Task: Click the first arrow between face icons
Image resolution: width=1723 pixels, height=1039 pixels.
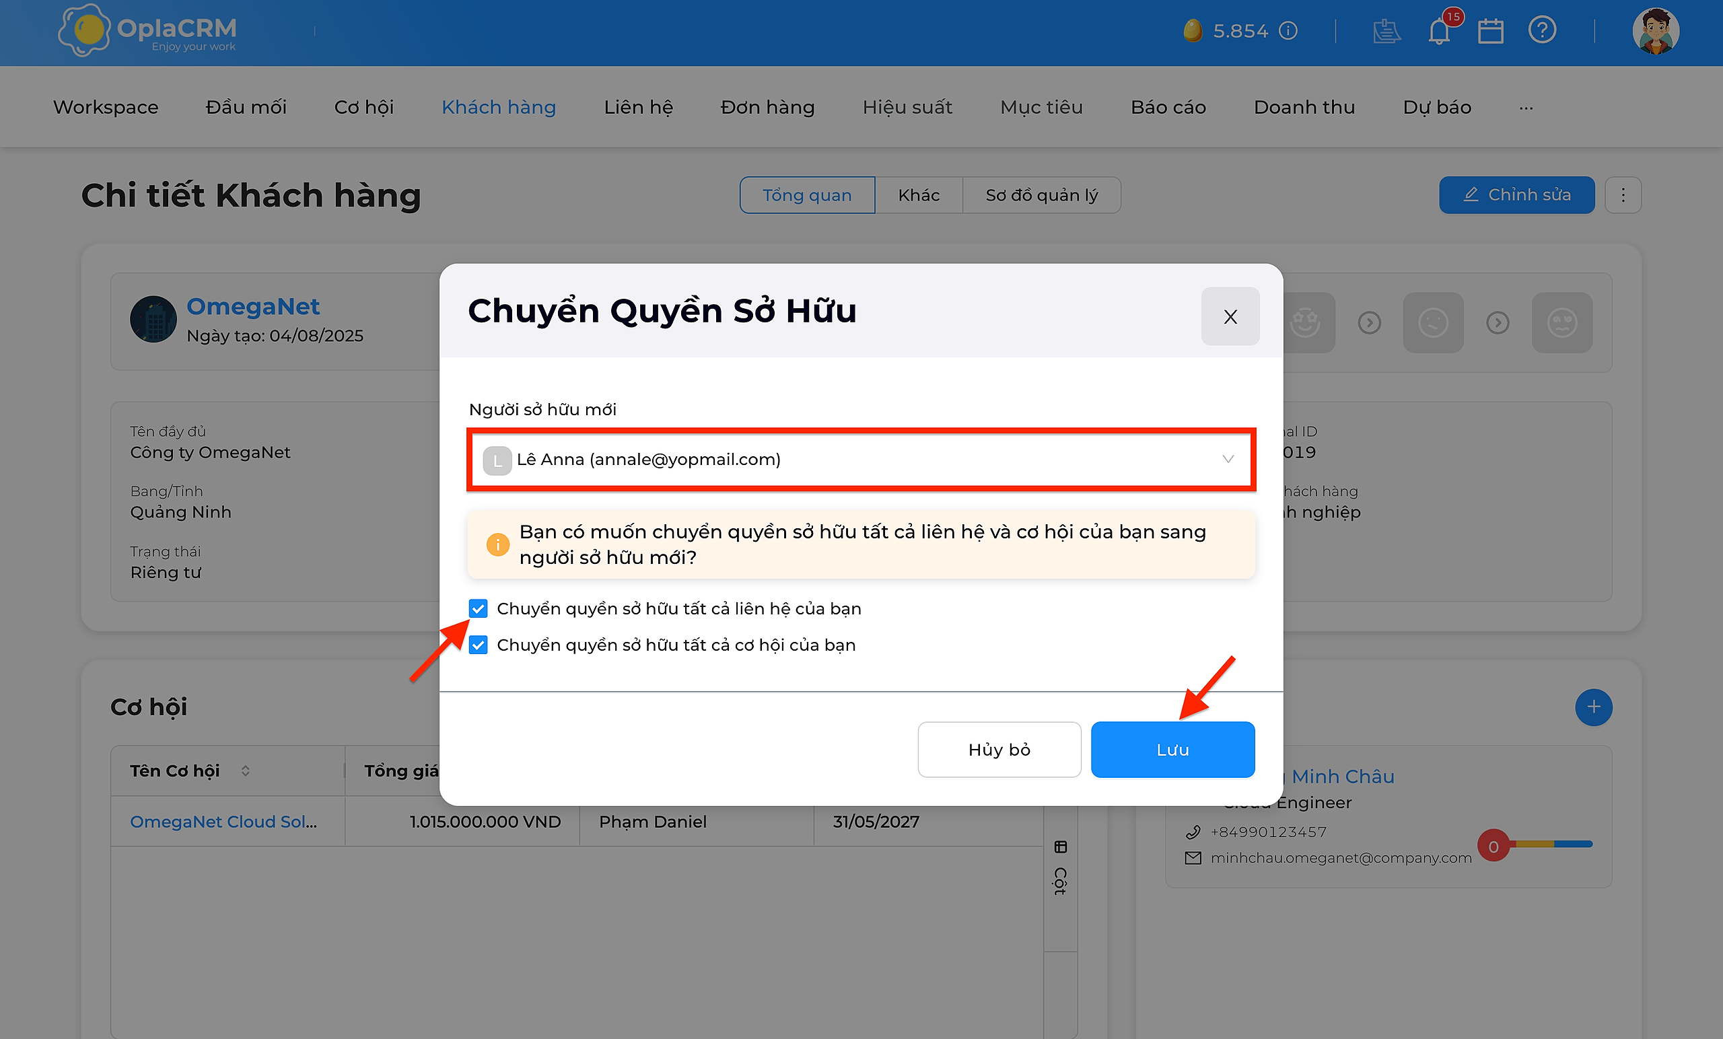Action: point(1369,322)
